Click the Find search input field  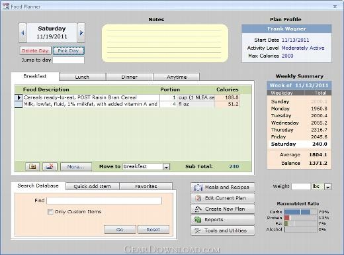pos(104,201)
